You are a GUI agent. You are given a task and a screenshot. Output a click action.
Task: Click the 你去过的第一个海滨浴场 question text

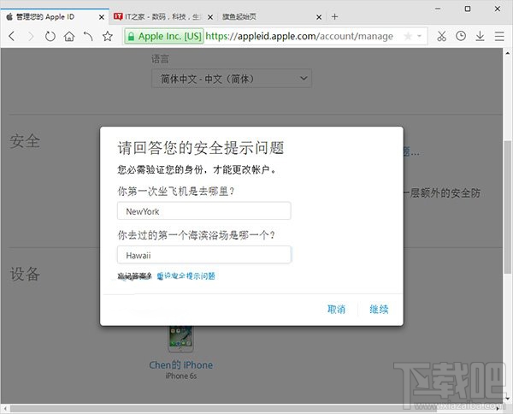click(x=197, y=235)
